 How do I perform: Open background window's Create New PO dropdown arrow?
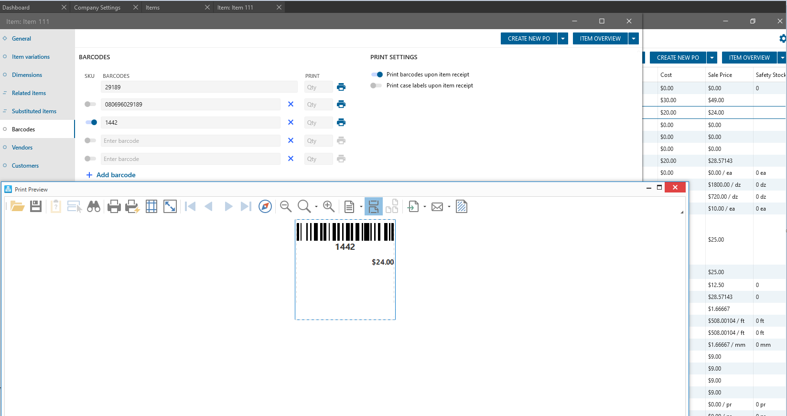click(x=712, y=58)
